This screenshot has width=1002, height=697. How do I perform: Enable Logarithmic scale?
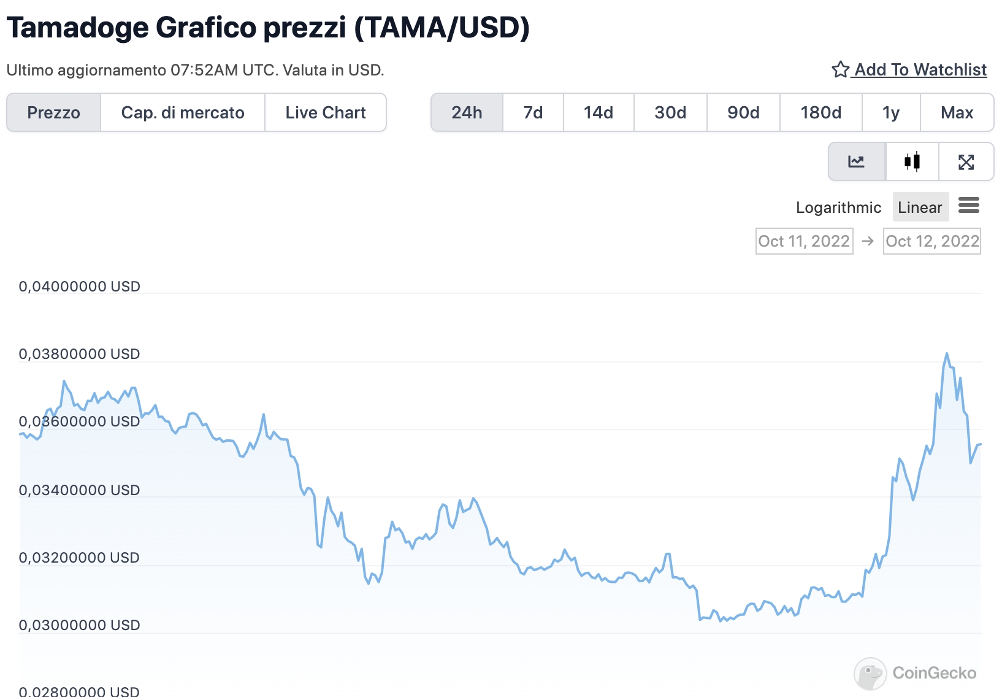pos(838,207)
